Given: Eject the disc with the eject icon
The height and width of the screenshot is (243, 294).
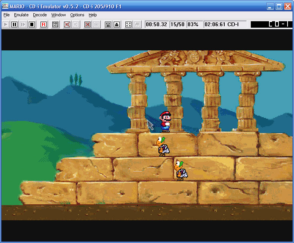Looking at the screenshot, I should pyautogui.click(x=117, y=24).
